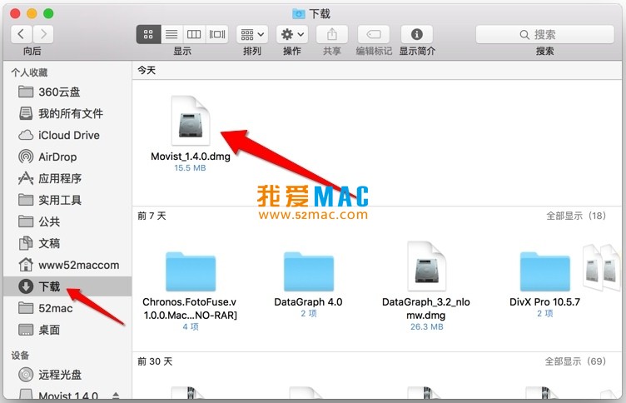Click the Get Info button
The image size is (626, 403).
coord(417,34)
